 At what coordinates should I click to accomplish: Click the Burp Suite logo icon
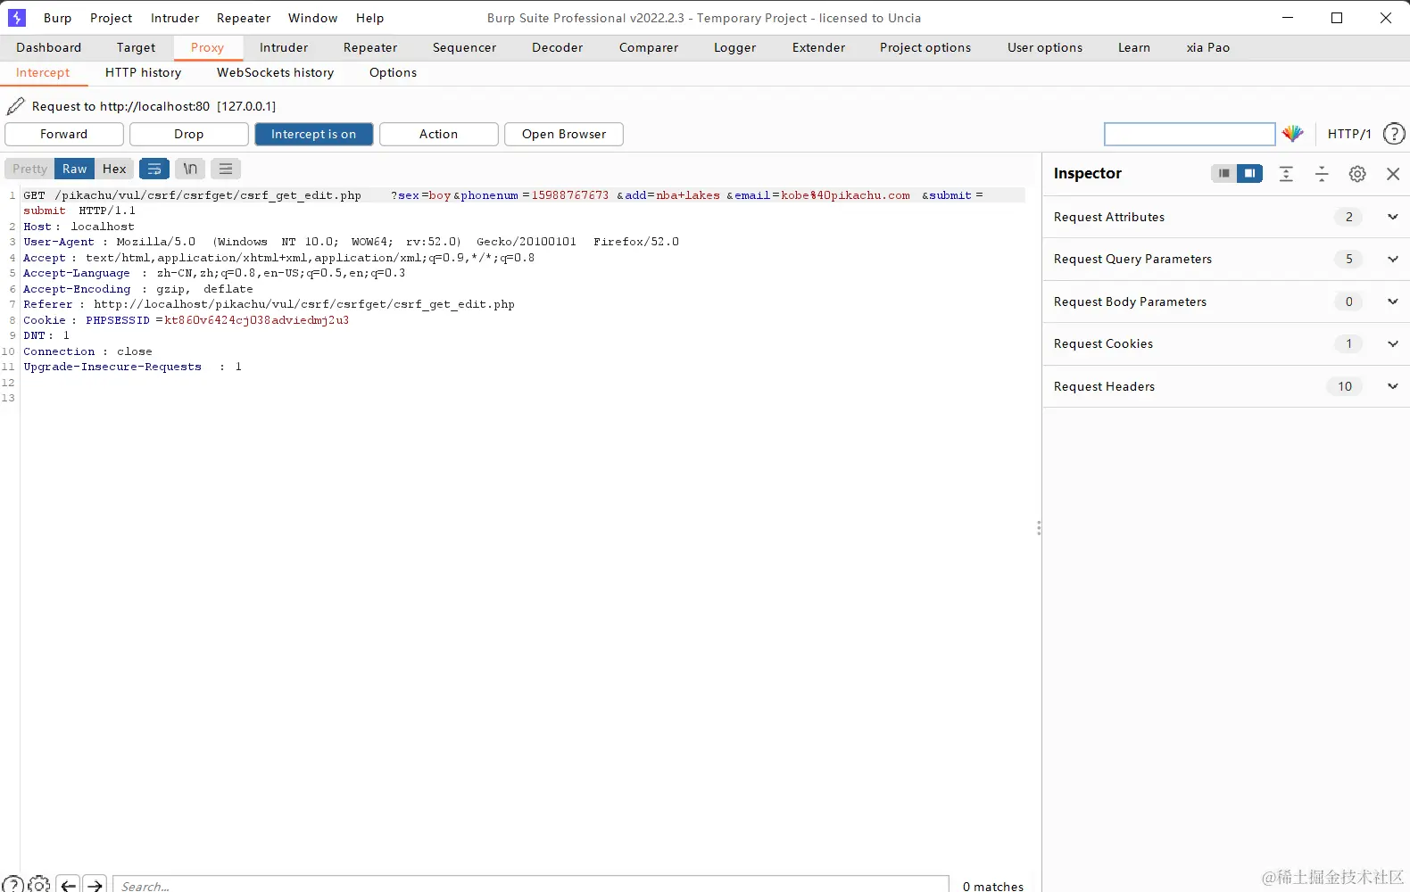(16, 18)
